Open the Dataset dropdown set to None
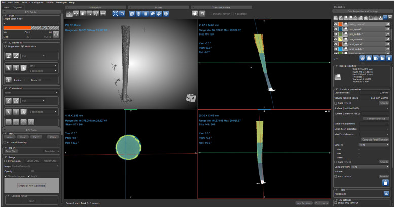This screenshot has width=395, height=208. tap(374, 145)
